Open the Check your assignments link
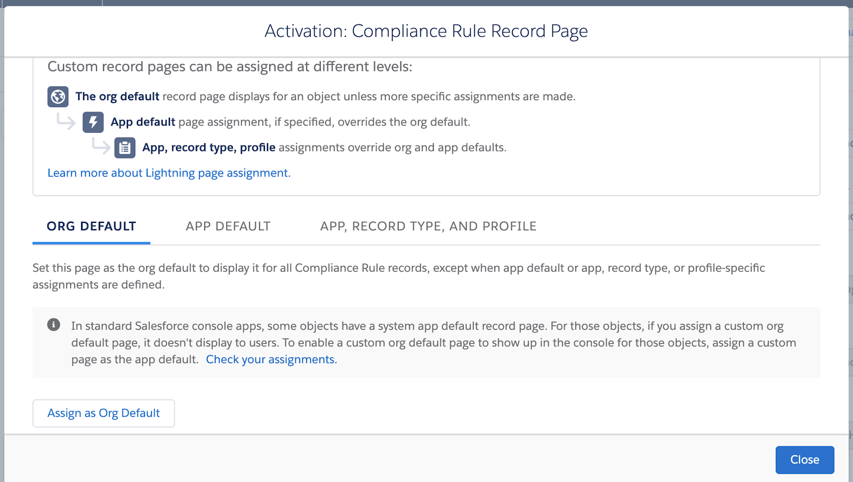 point(271,359)
